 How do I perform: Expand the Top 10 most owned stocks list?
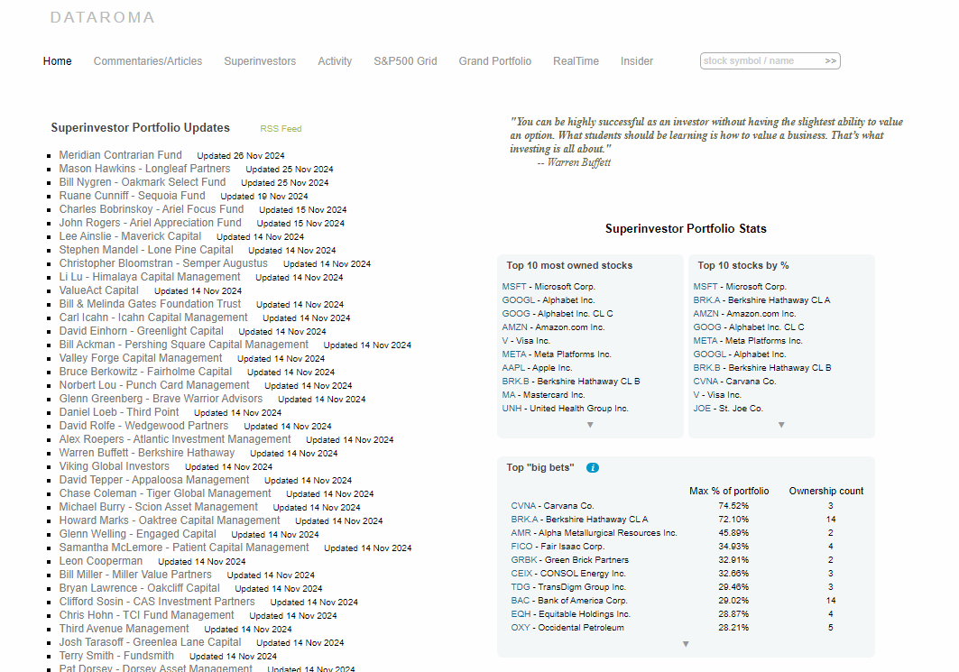pyautogui.click(x=590, y=425)
